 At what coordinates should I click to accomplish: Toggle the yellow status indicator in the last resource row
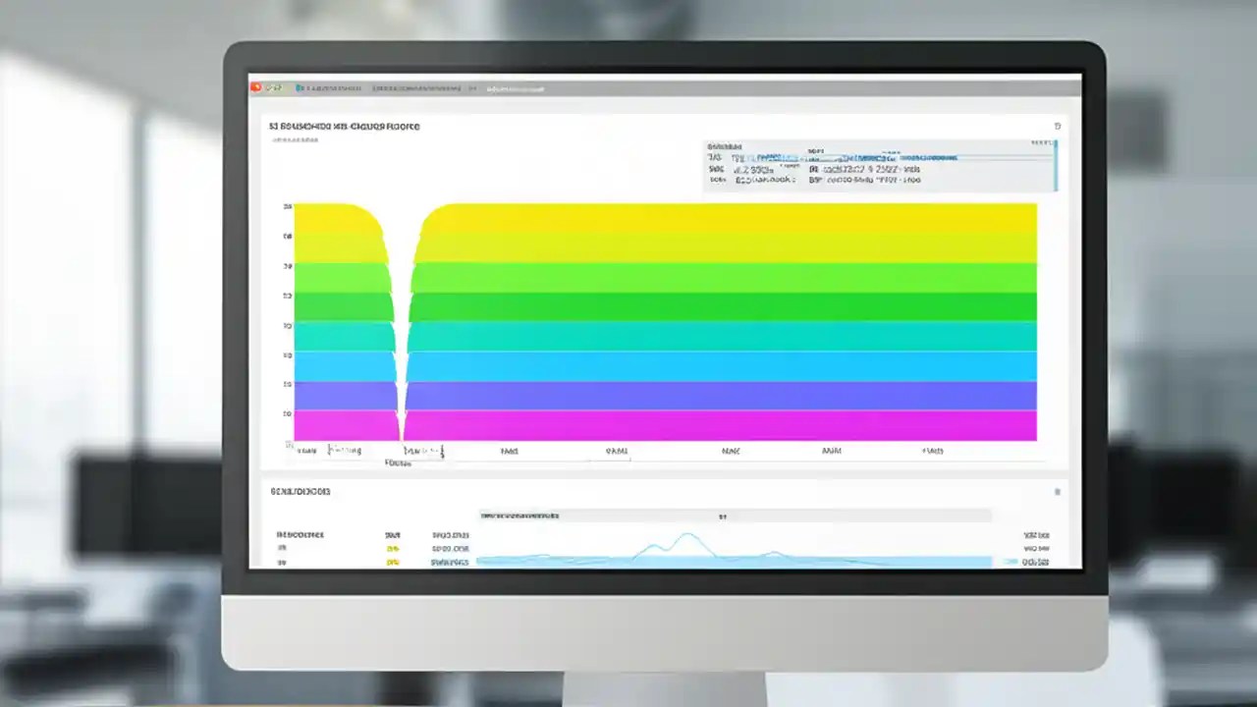pyautogui.click(x=393, y=562)
